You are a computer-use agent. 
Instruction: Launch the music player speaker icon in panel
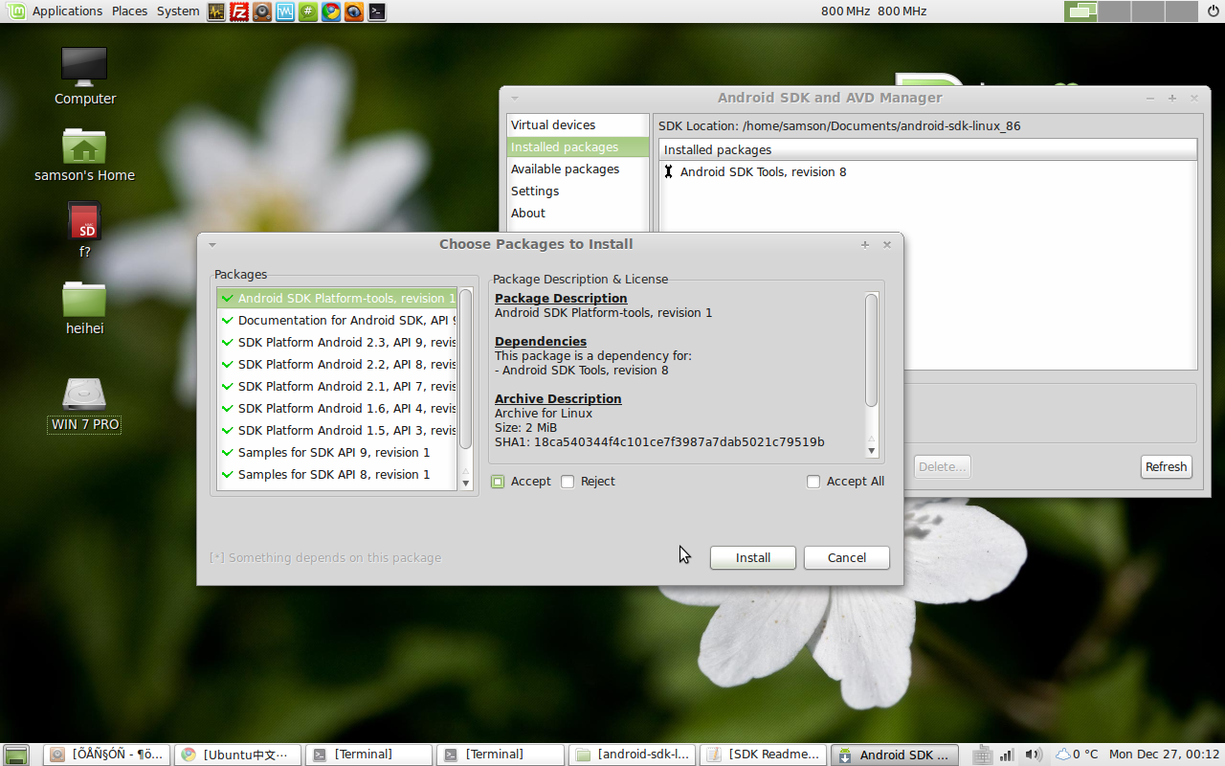click(262, 11)
